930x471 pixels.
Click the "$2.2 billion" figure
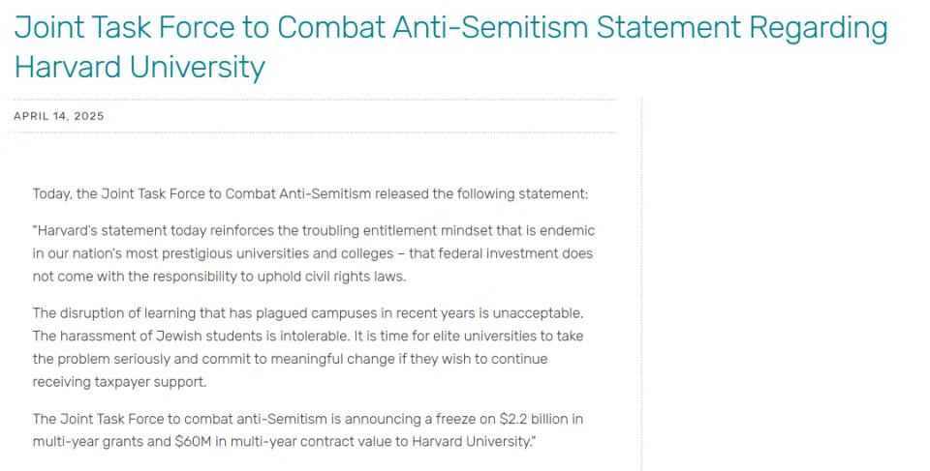click(532, 419)
